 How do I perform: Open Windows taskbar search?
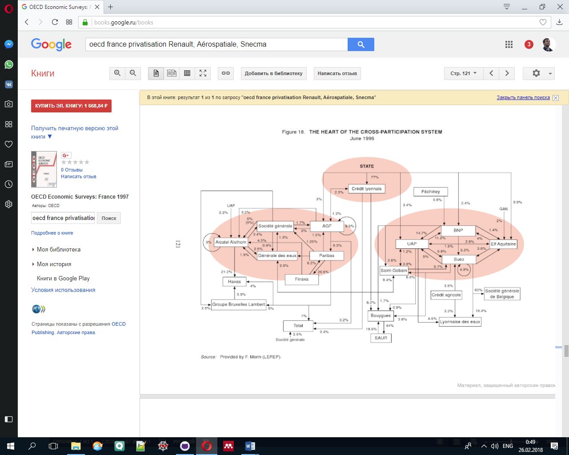[x=32, y=446]
